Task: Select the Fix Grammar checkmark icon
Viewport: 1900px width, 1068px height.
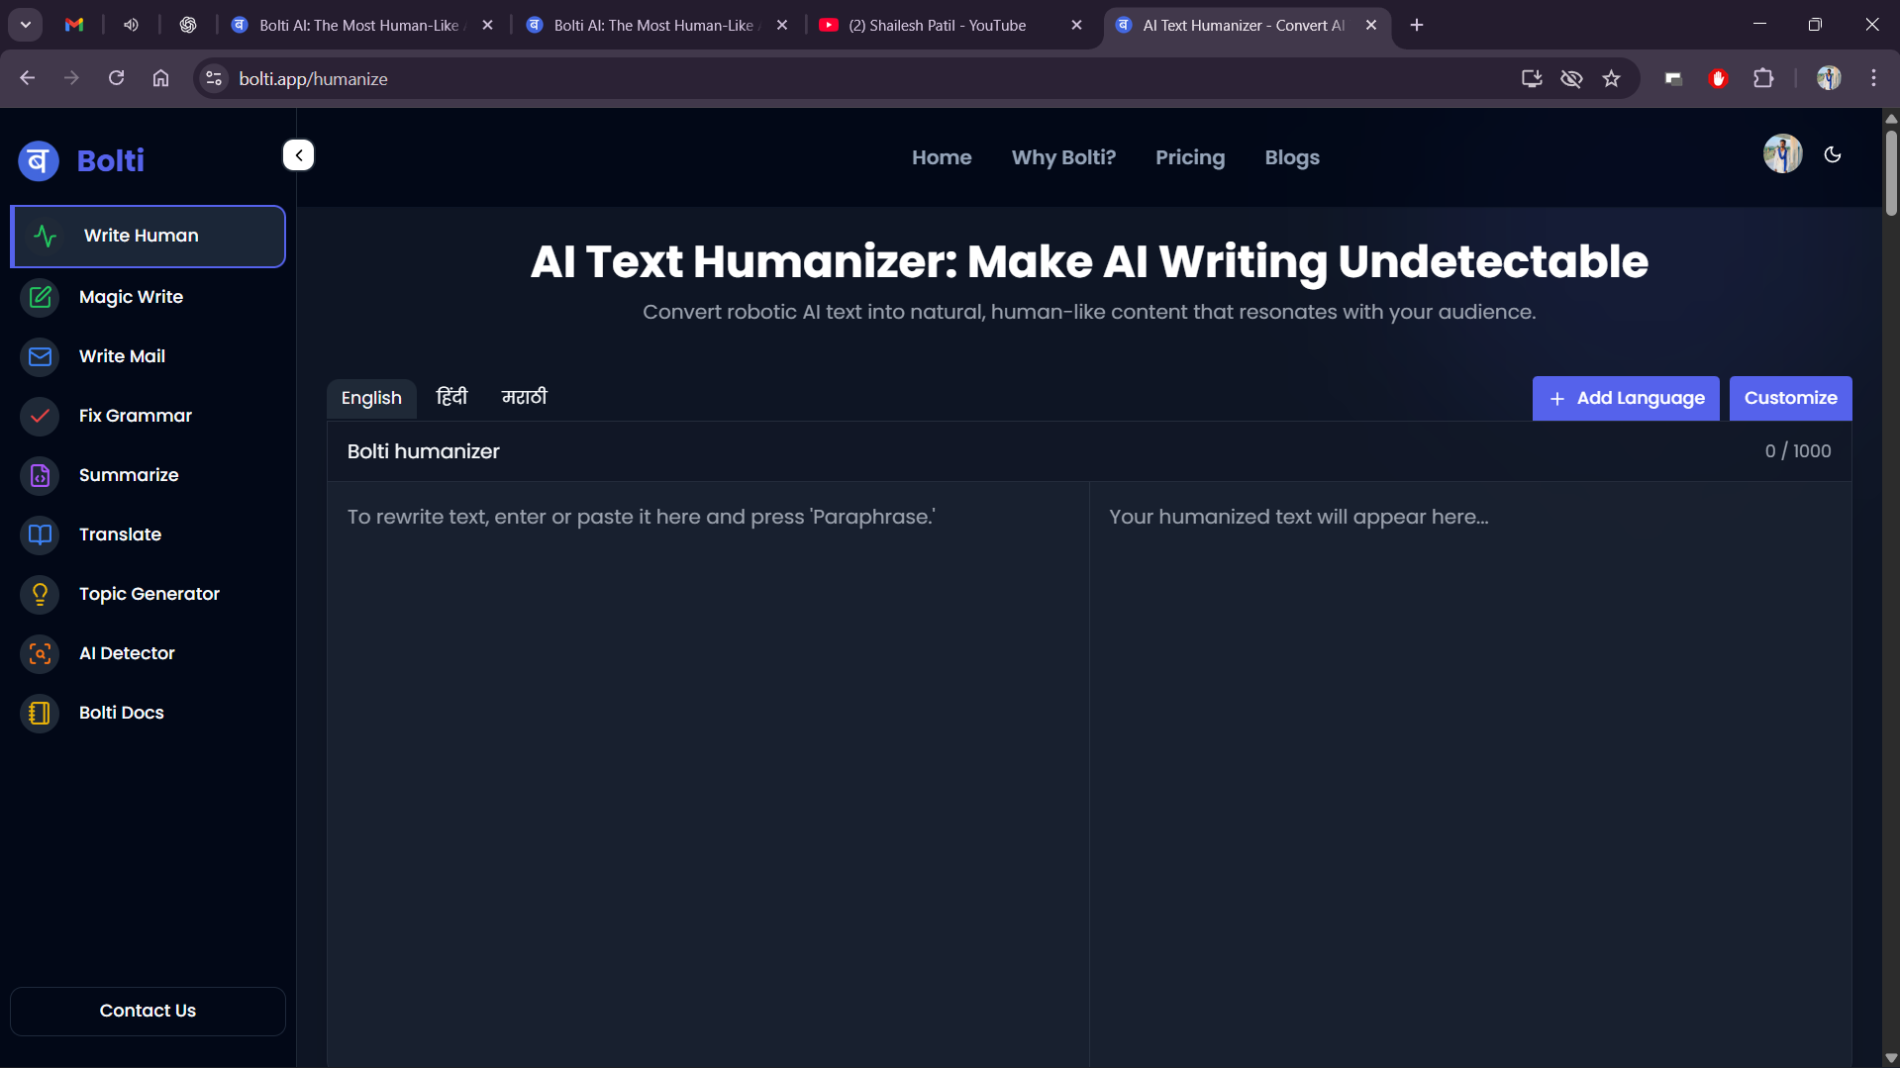Action: pyautogui.click(x=40, y=416)
